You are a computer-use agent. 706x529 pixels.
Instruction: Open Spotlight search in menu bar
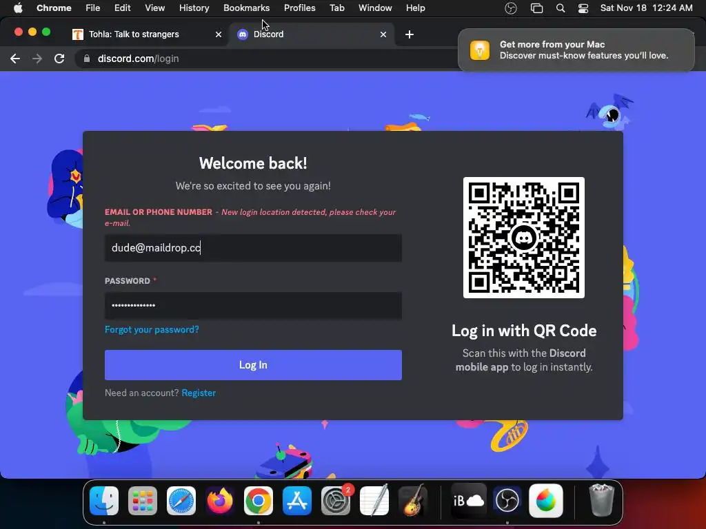click(560, 8)
